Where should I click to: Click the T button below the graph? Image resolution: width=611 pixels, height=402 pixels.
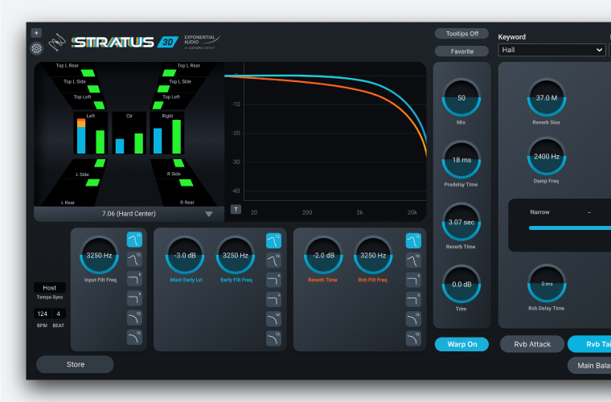click(236, 210)
